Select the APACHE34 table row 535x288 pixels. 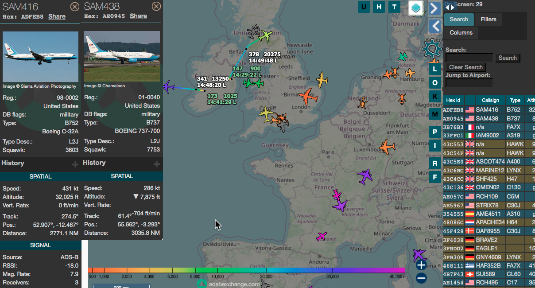pos(489,222)
